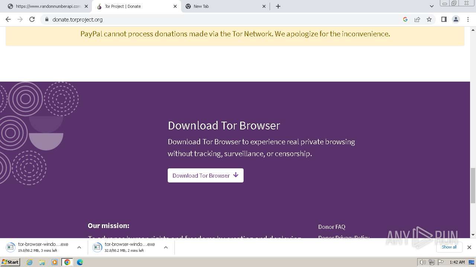Viewport: 476px width, 267px height.
Task: Close the downloads bar
Action: (469, 247)
